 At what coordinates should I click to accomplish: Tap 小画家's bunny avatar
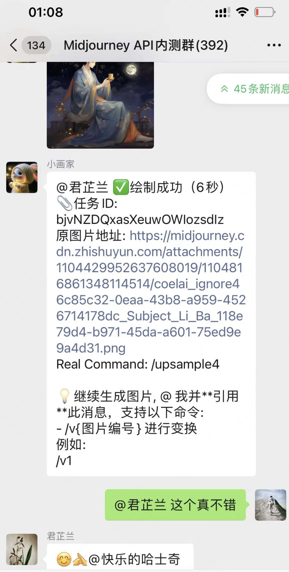coord(22,177)
